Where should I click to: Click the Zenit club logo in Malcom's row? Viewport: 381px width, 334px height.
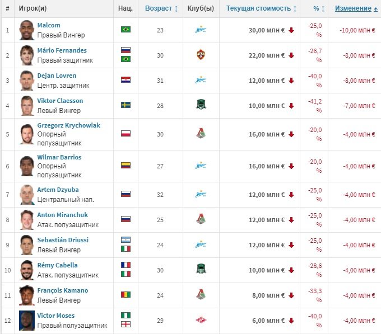pos(201,30)
